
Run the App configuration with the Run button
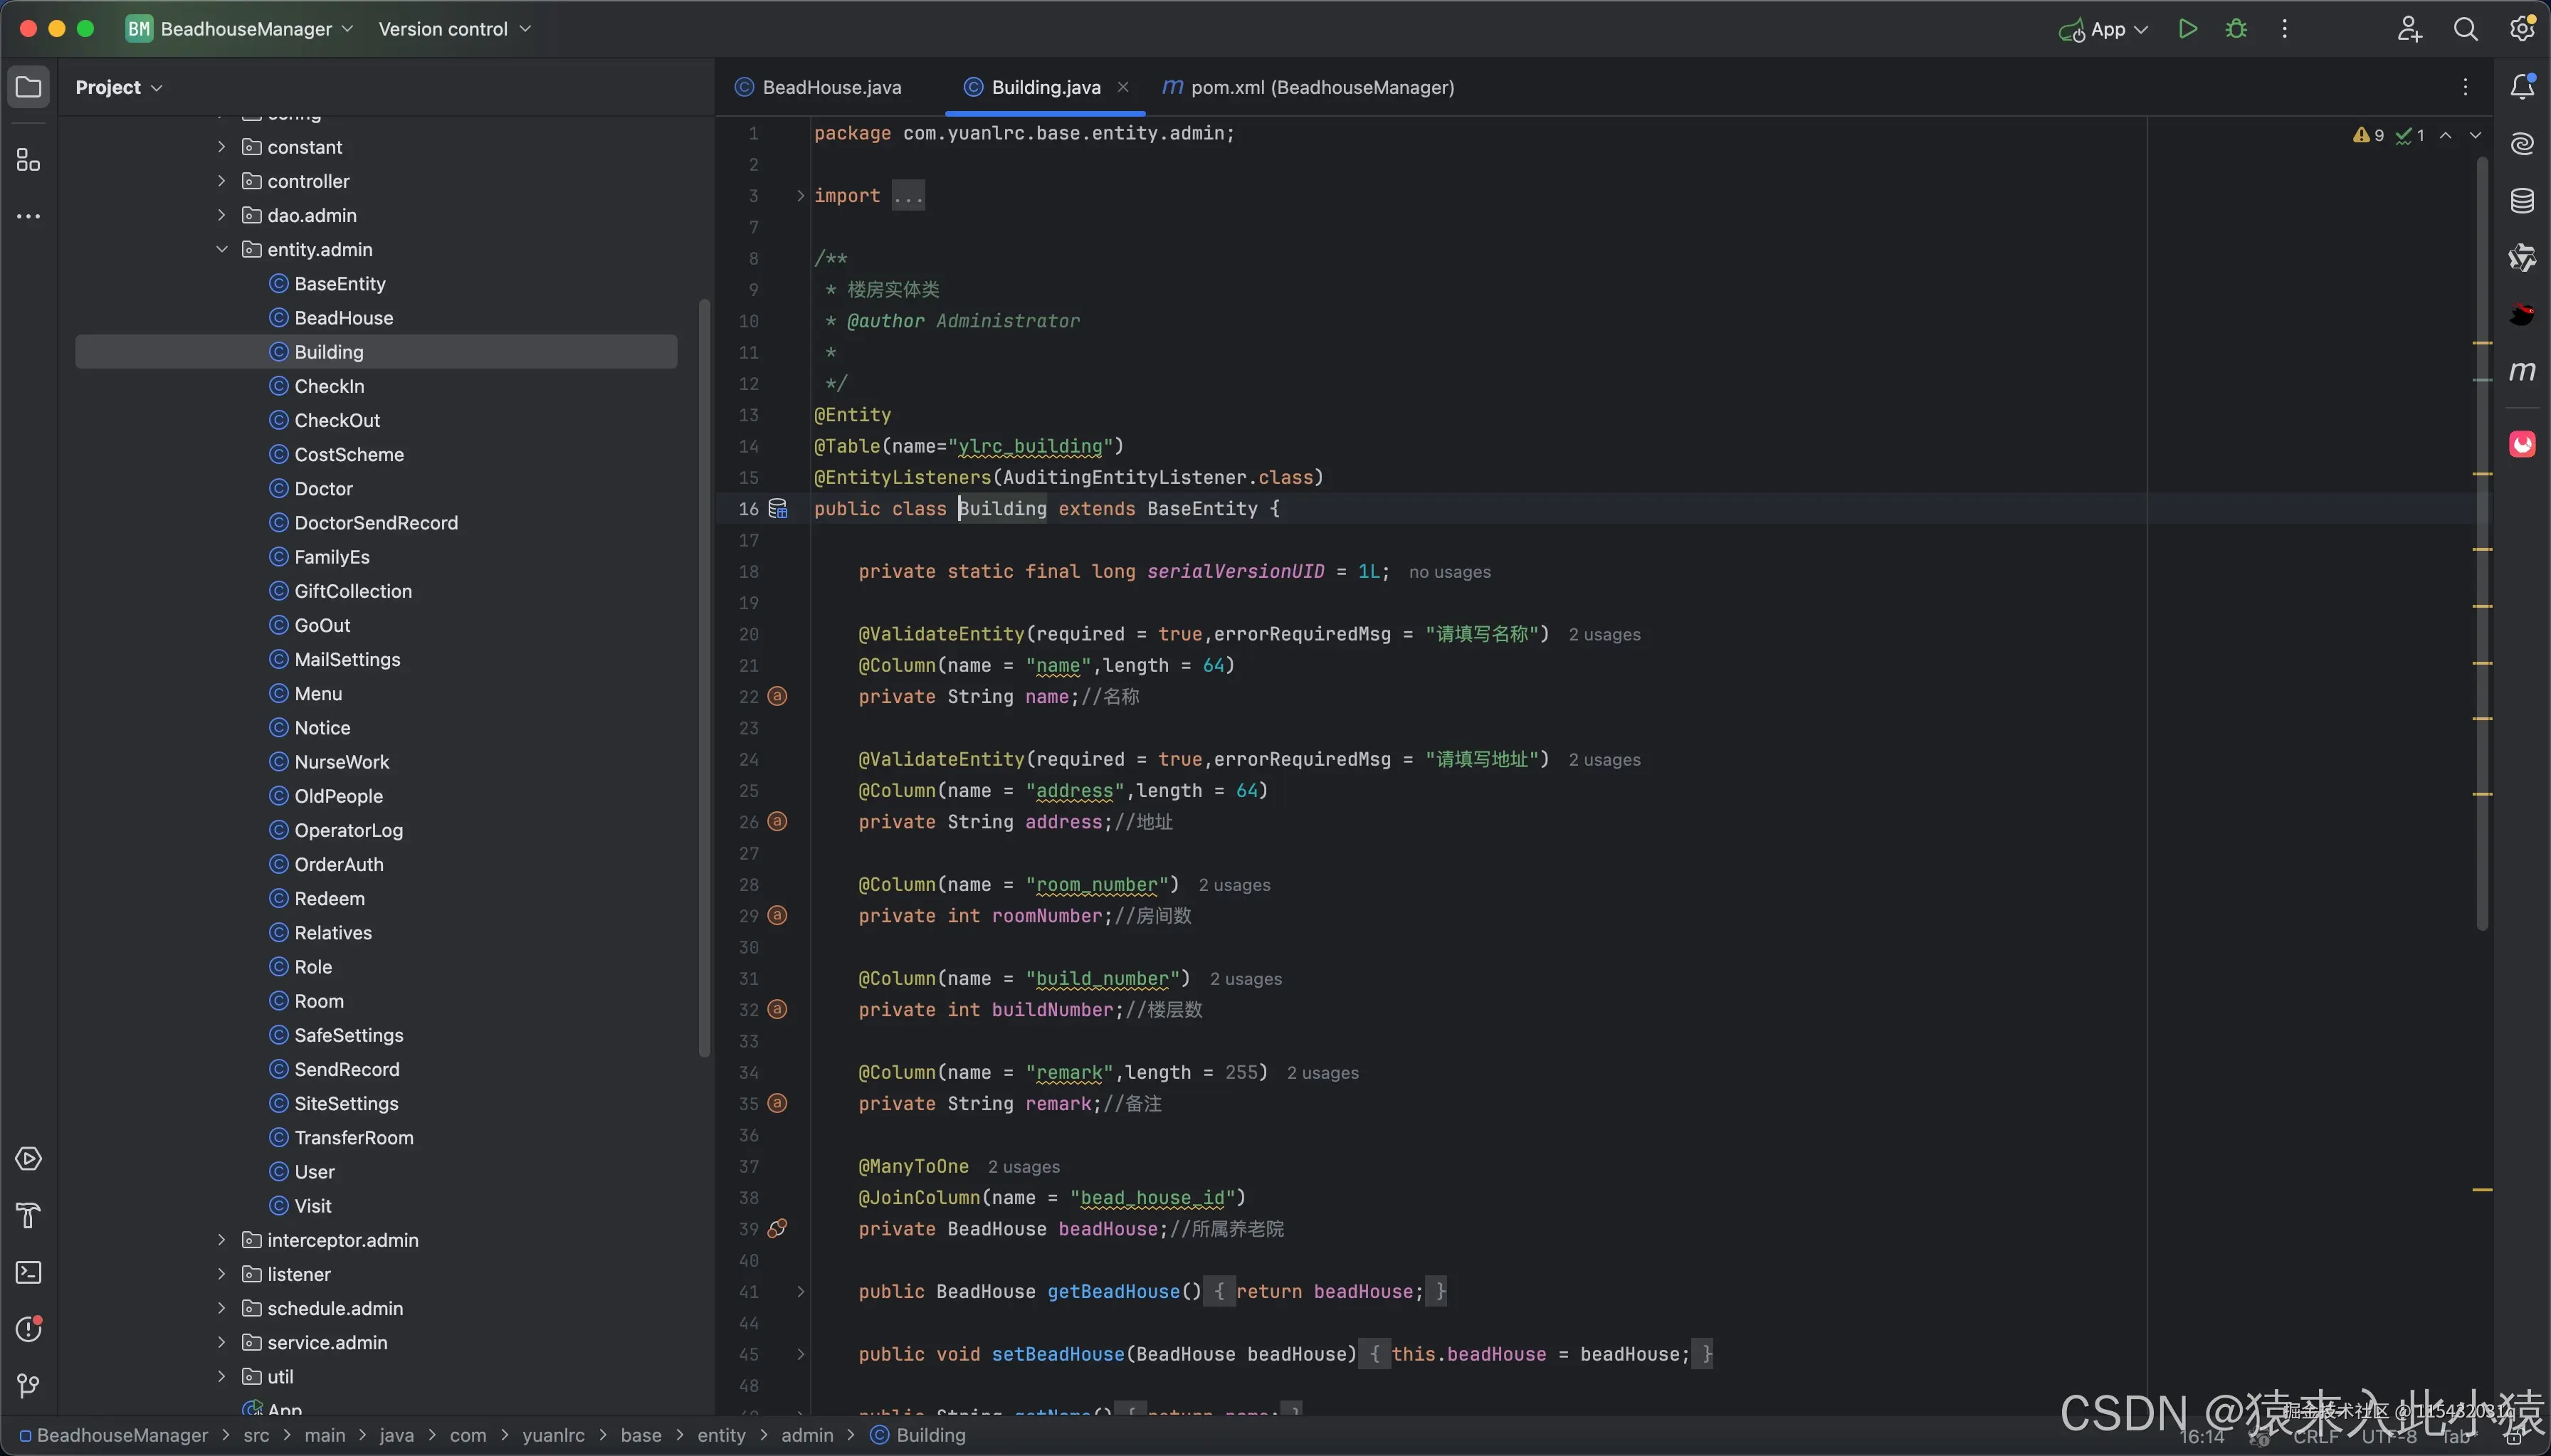tap(2187, 29)
